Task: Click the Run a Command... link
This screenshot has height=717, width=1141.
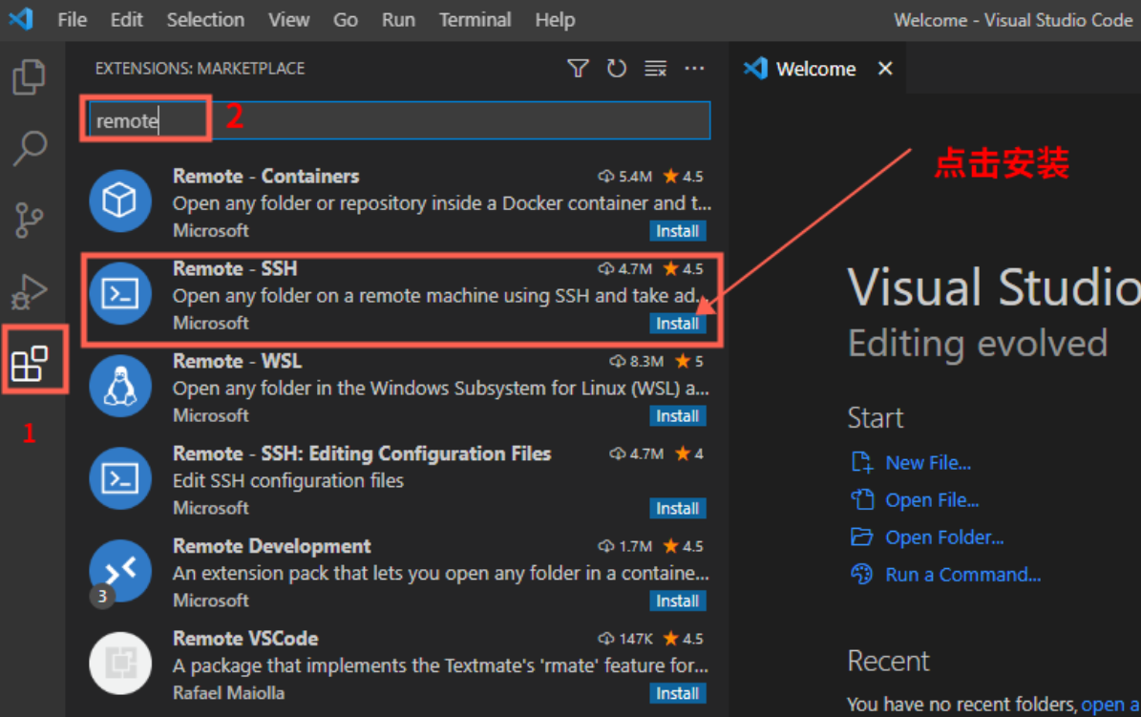Action: coord(962,574)
